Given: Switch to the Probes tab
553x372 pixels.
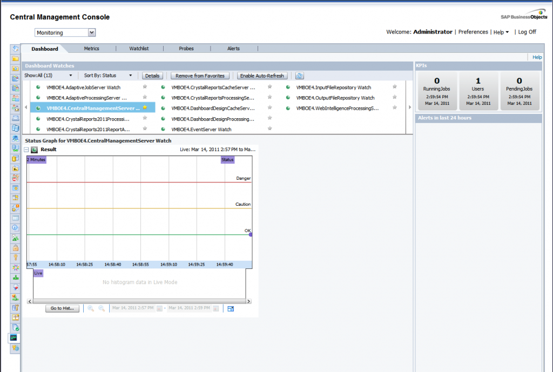Looking at the screenshot, I should (186, 49).
